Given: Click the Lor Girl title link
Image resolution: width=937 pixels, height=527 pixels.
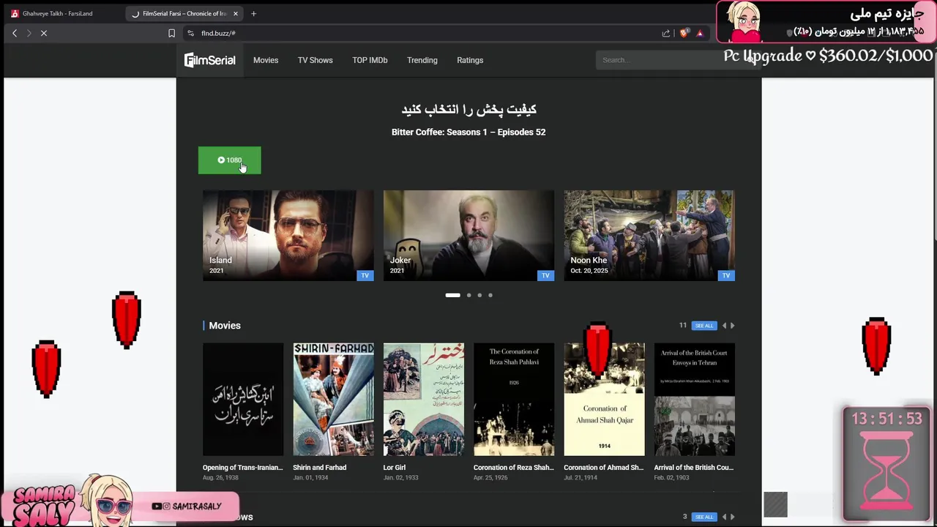Looking at the screenshot, I should tap(395, 468).
